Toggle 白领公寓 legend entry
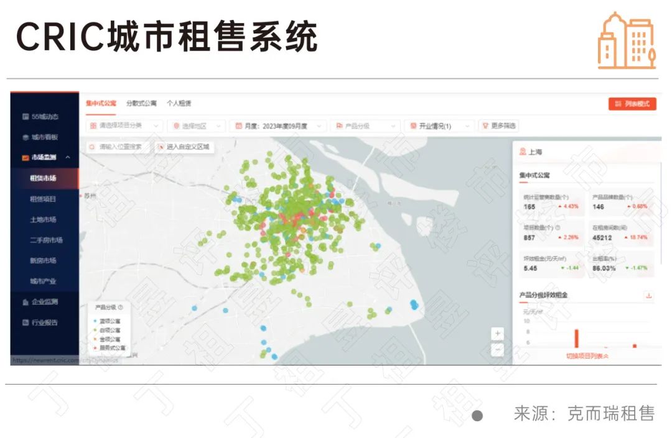This screenshot has height=438, width=672. click(108, 331)
